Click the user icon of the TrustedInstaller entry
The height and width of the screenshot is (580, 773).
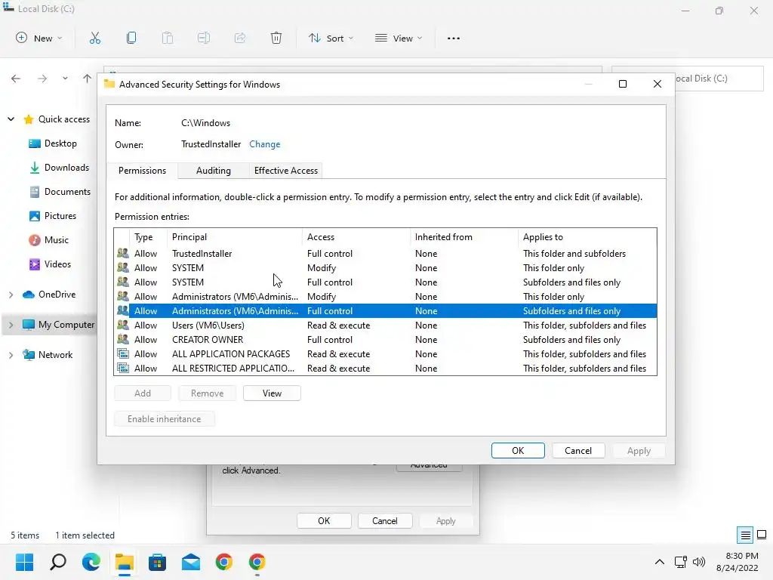(123, 254)
